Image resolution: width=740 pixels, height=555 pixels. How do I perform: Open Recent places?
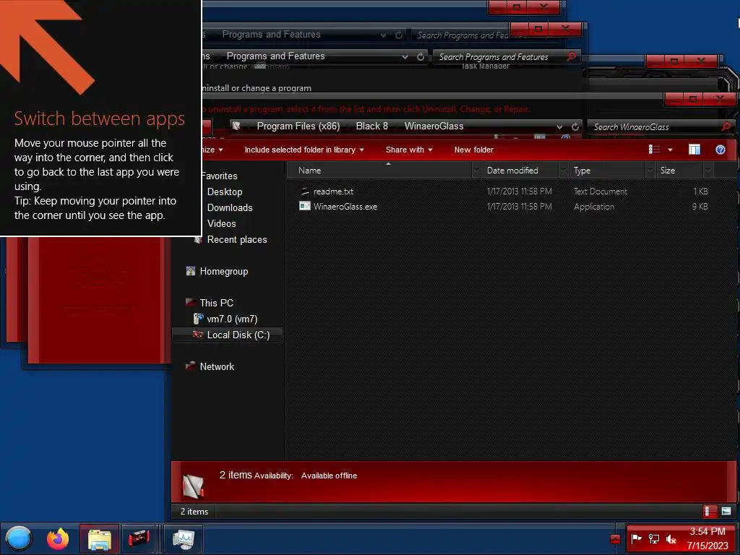(237, 240)
